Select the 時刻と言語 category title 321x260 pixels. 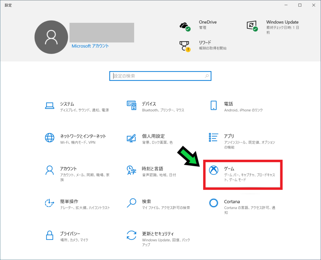click(153, 169)
